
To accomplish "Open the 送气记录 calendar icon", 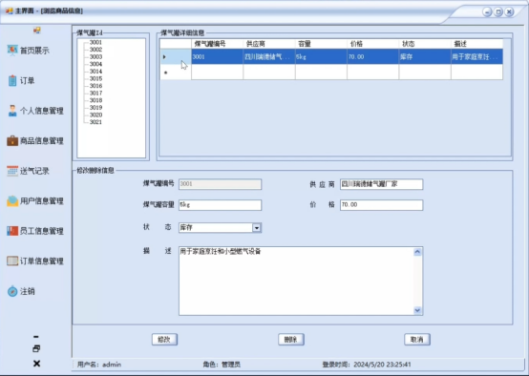I will pyautogui.click(x=12, y=171).
